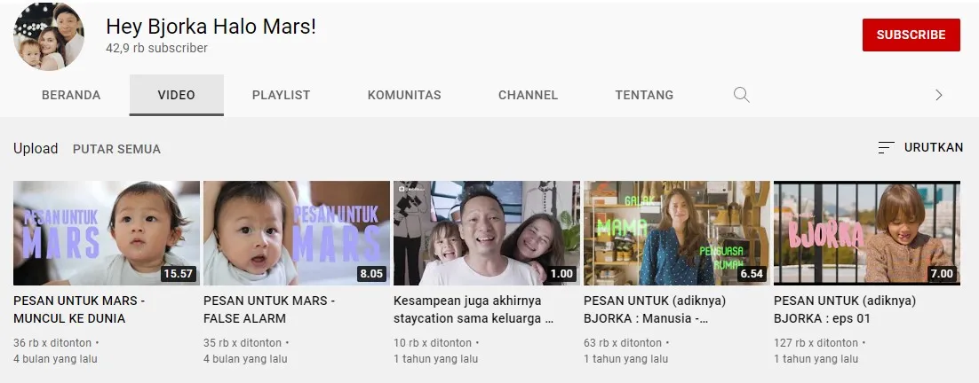Click title PESAN UNTUK MARS - FALSE ALARM

[x=269, y=309]
